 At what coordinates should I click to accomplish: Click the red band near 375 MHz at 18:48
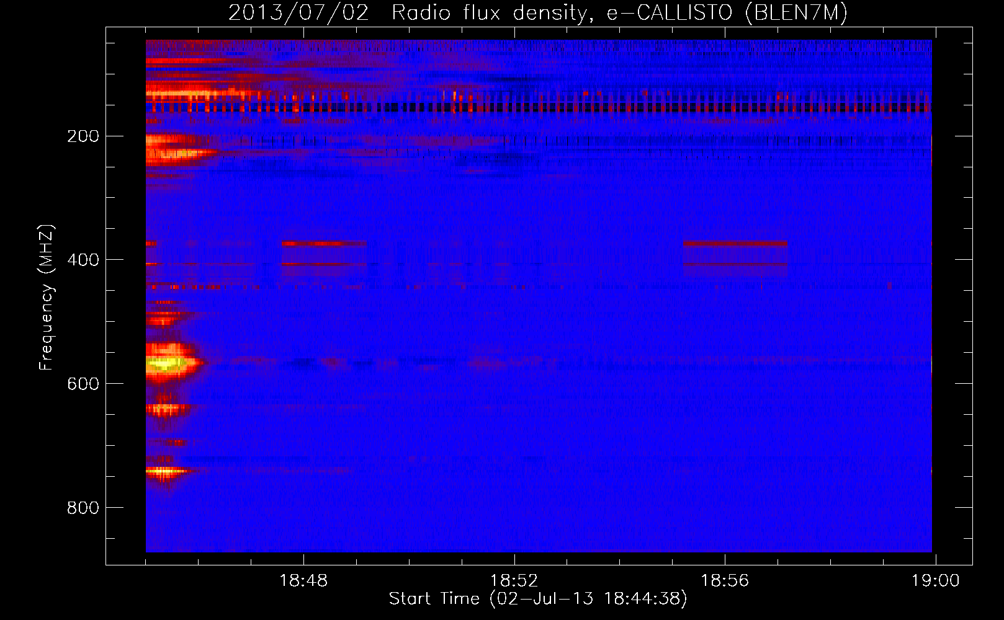(323, 244)
